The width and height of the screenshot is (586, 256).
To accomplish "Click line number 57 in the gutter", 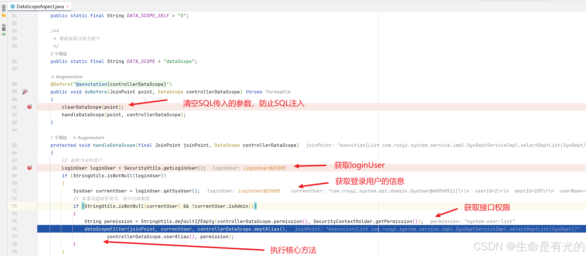I will [14, 69].
